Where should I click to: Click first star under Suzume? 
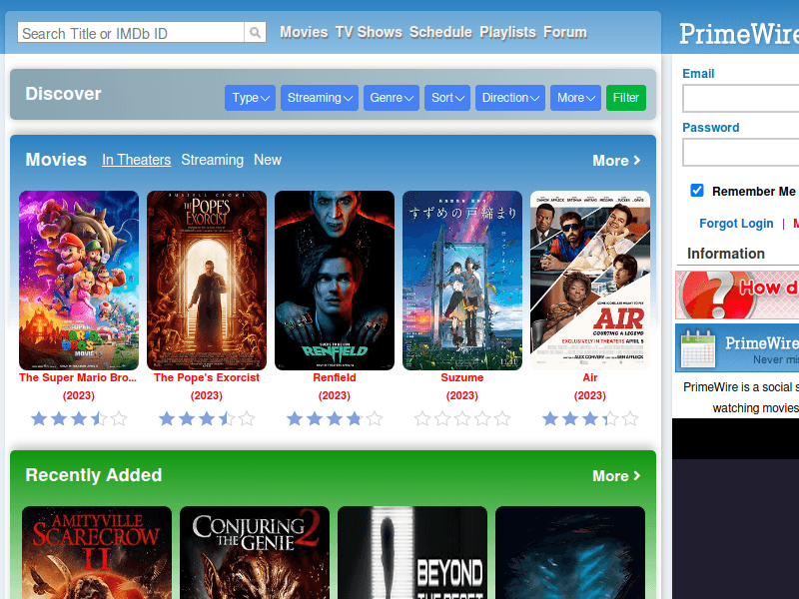coord(422,419)
